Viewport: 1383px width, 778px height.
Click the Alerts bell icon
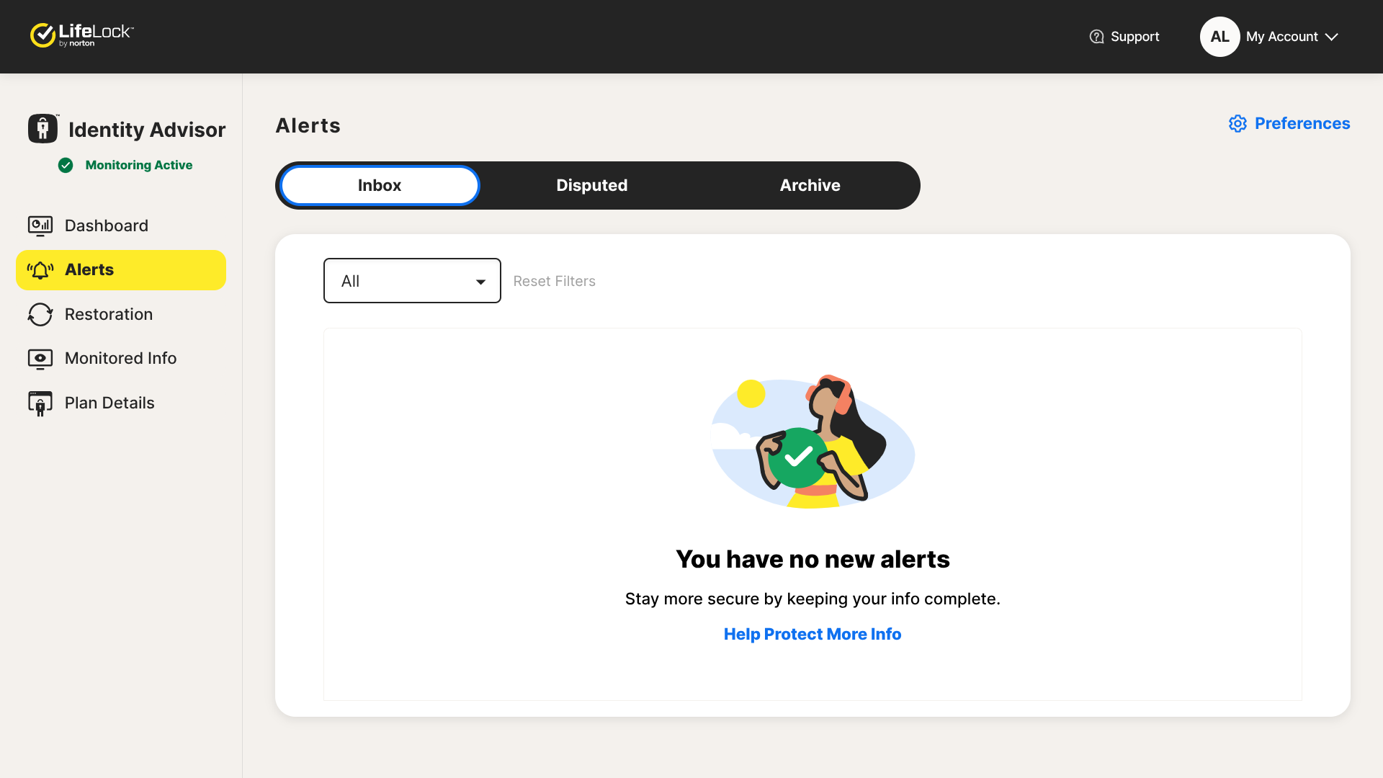pos(40,270)
